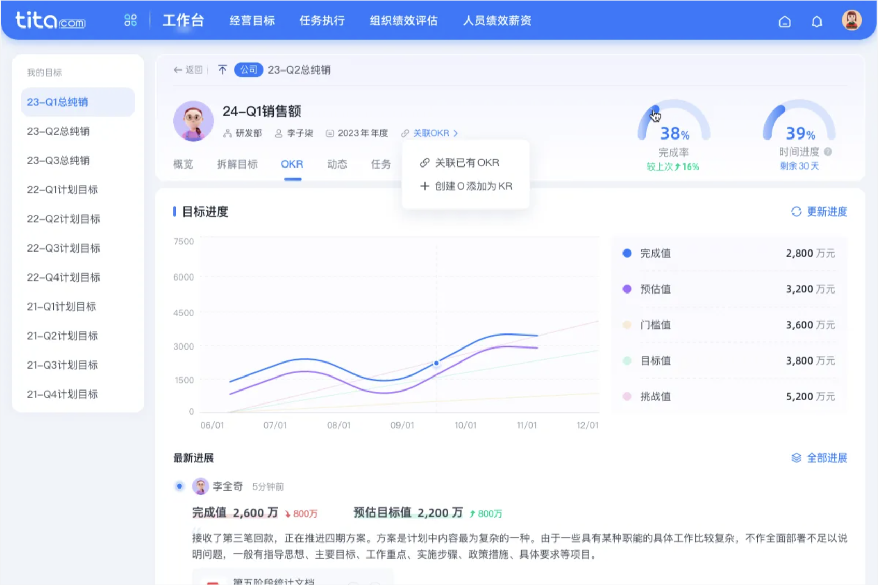The height and width of the screenshot is (585, 878).
Task: Open the app grid launcher icon
Action: [x=131, y=20]
